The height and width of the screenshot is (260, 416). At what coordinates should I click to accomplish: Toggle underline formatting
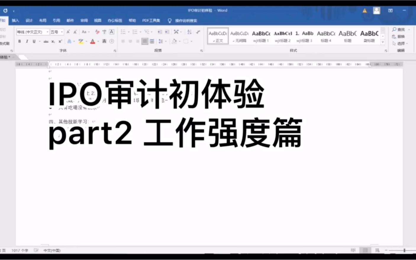(34, 41)
